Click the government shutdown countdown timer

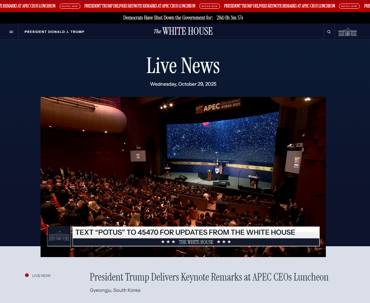pos(230,18)
